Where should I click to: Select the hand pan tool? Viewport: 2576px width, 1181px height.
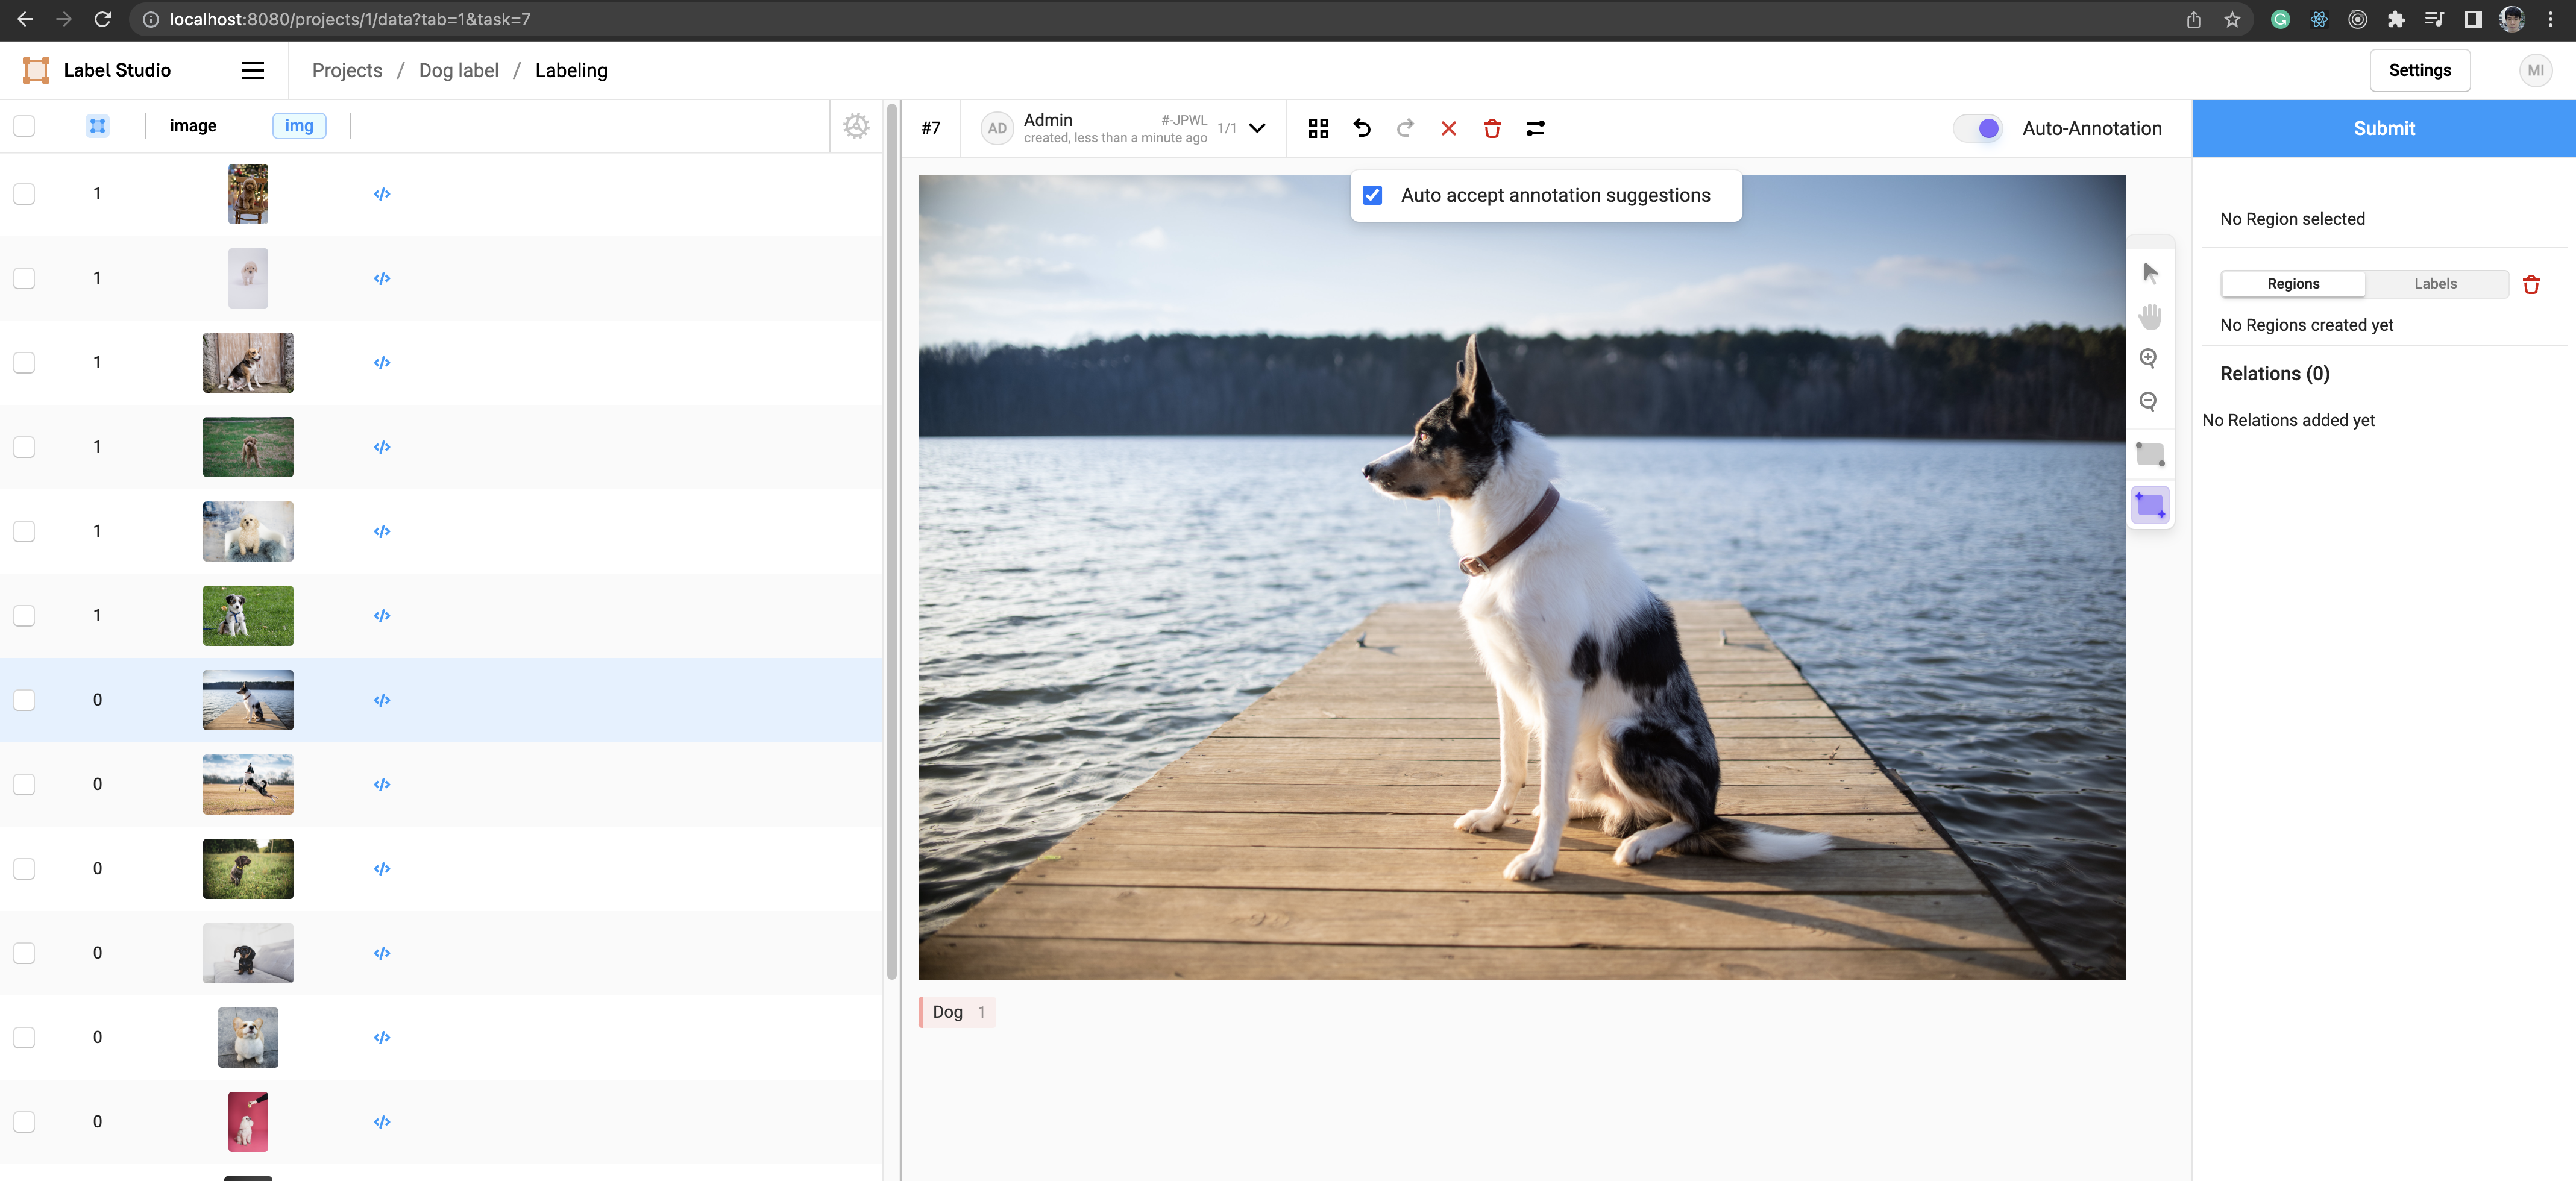tap(2149, 316)
